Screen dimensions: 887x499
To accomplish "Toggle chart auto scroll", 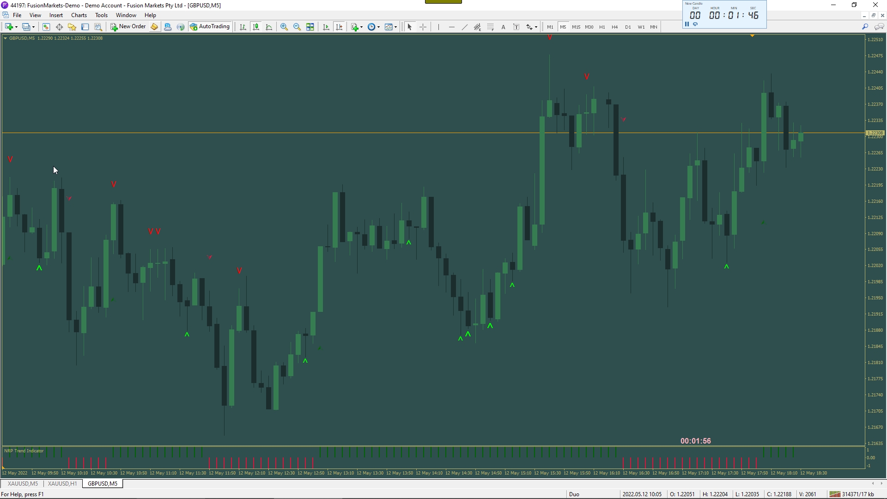I will 326,27.
